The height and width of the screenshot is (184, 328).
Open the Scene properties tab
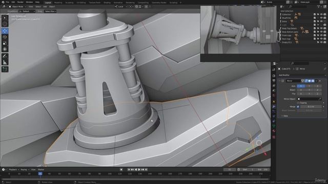(x=274, y=91)
